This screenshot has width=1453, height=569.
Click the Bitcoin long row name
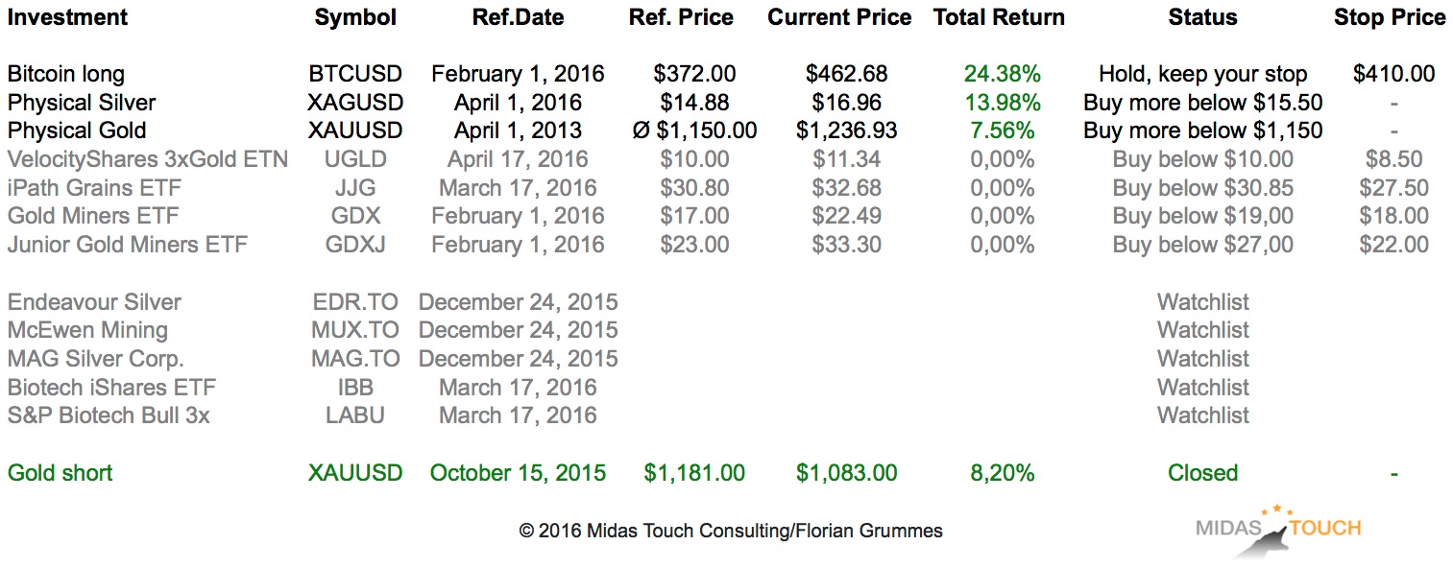pos(66,74)
